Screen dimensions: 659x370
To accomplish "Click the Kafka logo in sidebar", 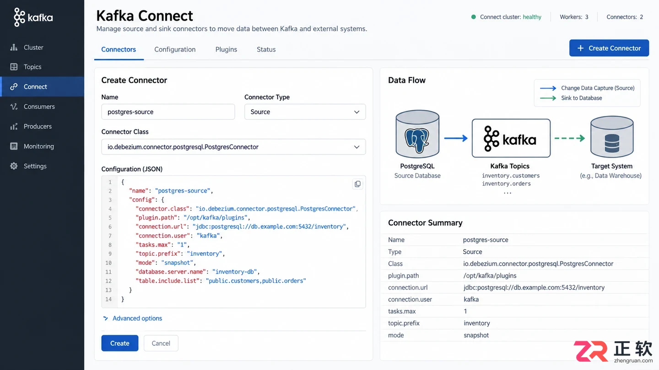I will tap(33, 17).
